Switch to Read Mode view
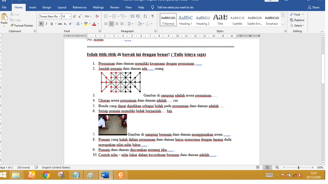 coord(258,168)
